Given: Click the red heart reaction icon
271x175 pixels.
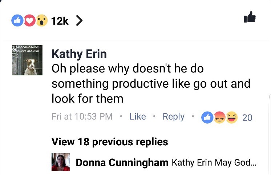Looking at the screenshot, I should pyautogui.click(x=29, y=21).
